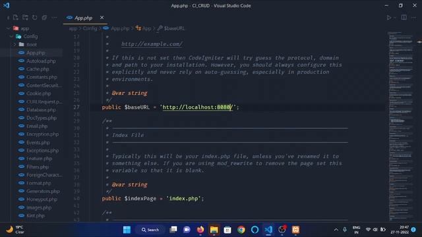This screenshot has height=237, width=422.
Task: Collapse the Config folder in Explorer
Action: click(11, 36)
